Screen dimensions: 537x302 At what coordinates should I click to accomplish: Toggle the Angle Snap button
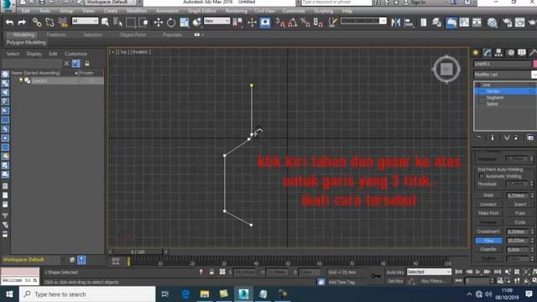pos(293,23)
